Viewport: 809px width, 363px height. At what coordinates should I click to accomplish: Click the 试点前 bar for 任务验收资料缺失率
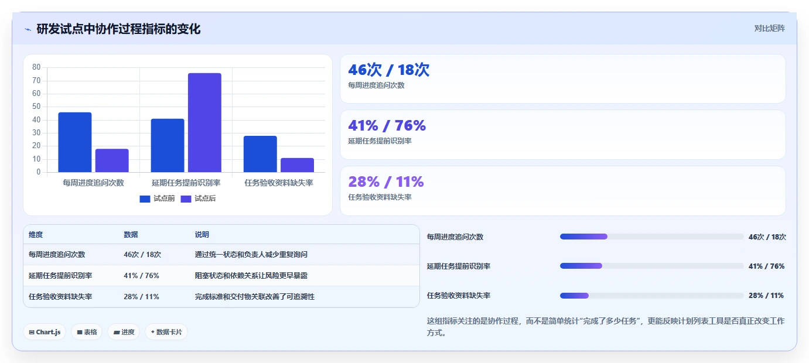(x=260, y=154)
